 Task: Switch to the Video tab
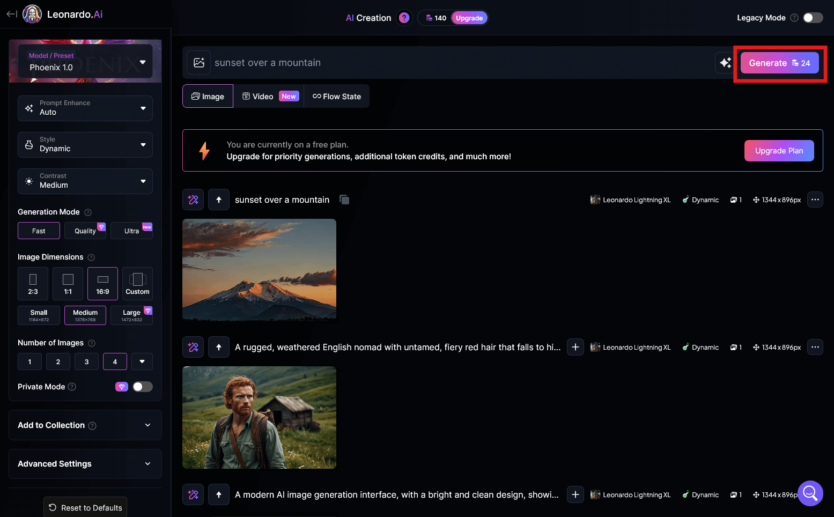point(269,96)
